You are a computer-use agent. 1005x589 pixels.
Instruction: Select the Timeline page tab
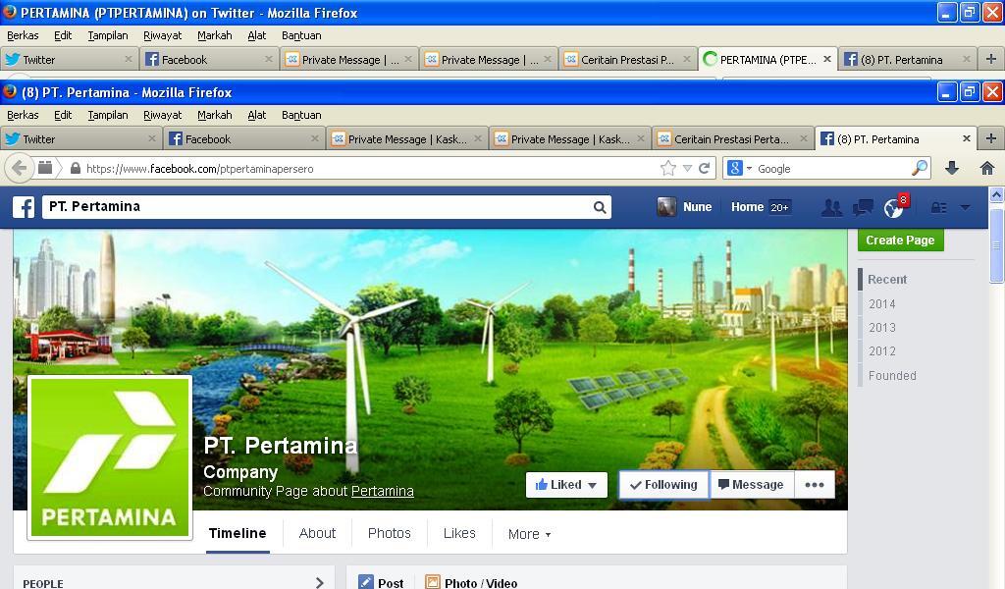[x=238, y=533]
